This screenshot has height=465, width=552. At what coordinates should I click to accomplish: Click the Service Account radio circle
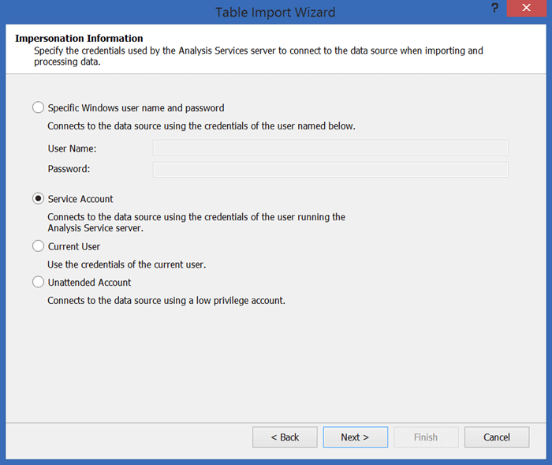[x=39, y=199]
